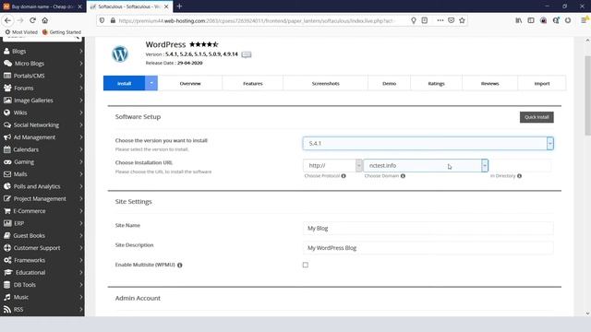591x332 pixels.
Task: Click the Quick Install button
Action: tap(537, 117)
